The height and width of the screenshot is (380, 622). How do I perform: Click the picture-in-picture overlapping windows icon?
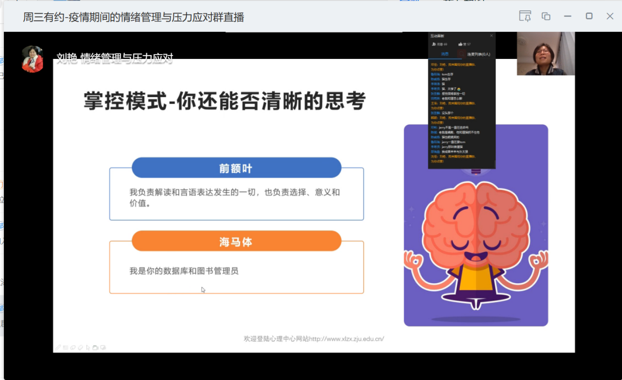pyautogui.click(x=546, y=16)
